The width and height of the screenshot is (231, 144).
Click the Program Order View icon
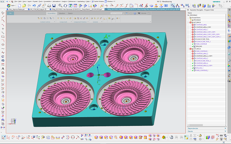(172, 6)
